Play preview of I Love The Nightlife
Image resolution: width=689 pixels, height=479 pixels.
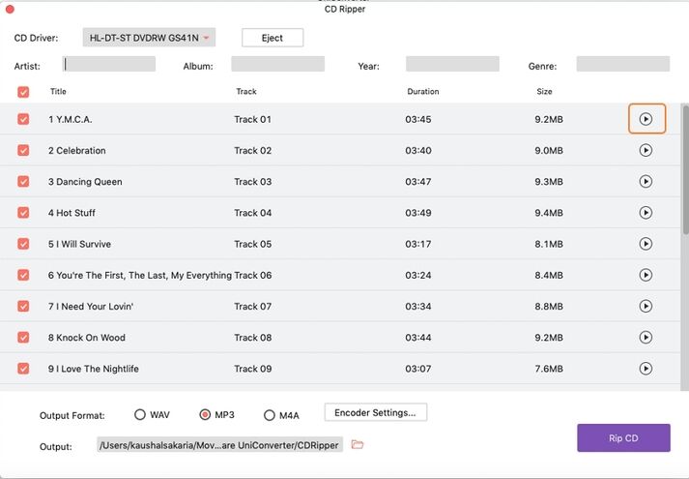point(646,369)
